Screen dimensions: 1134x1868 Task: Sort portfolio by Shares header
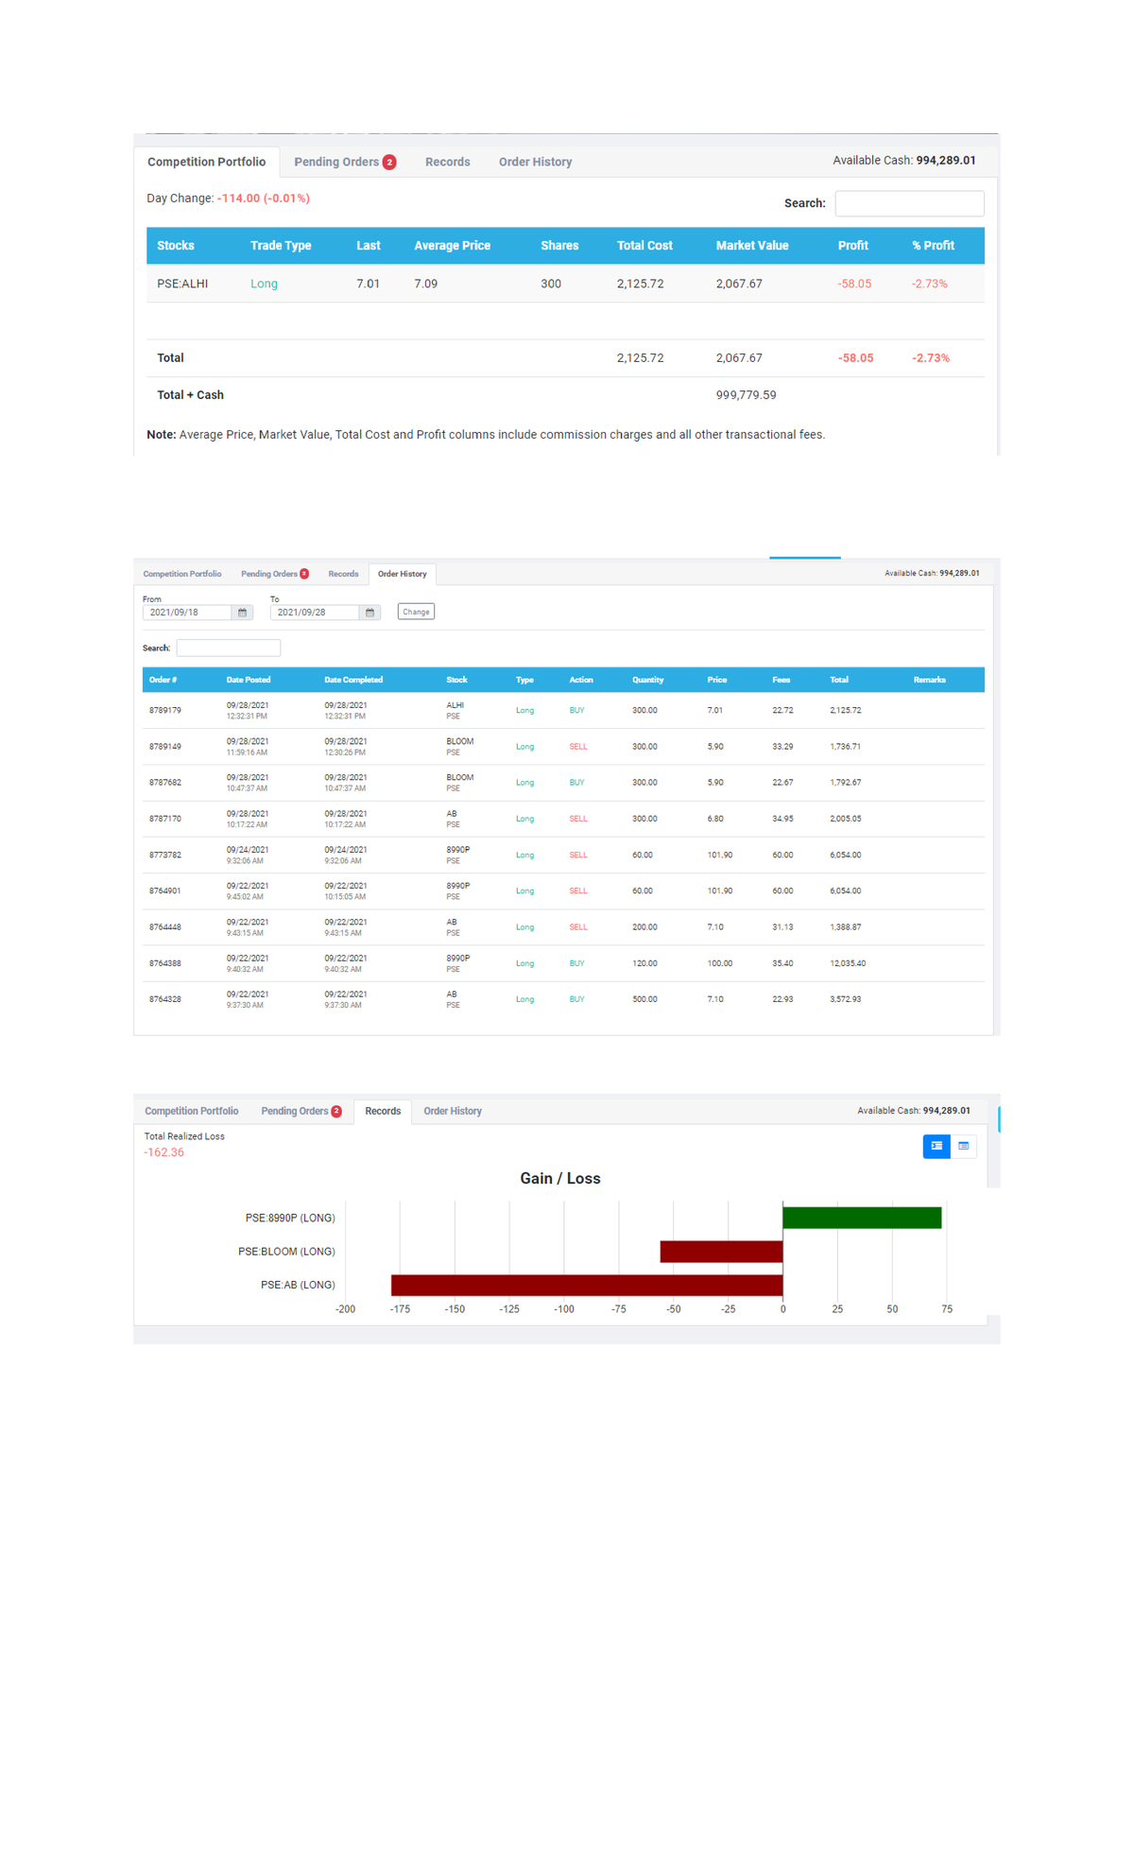pos(559,246)
